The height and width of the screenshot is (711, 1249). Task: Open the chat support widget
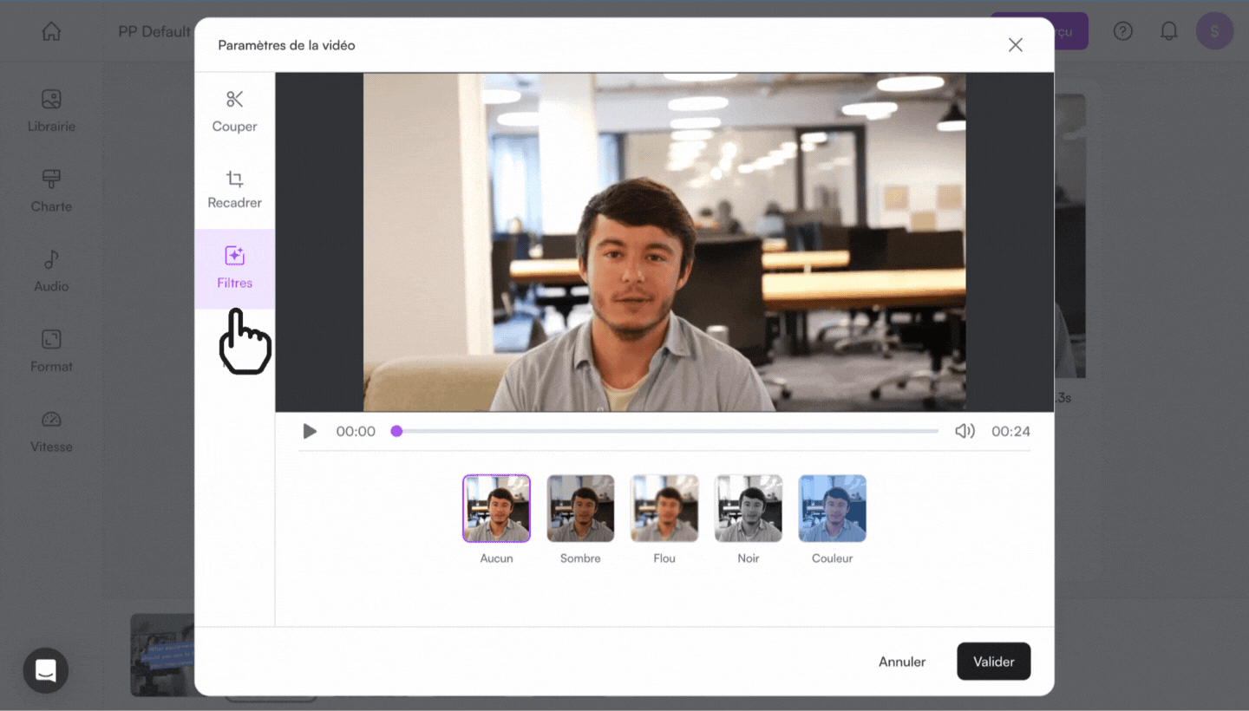[x=45, y=670]
